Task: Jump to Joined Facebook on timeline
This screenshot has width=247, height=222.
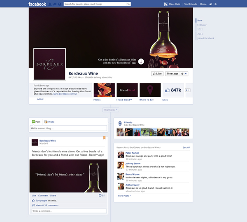Action: tap(205, 38)
